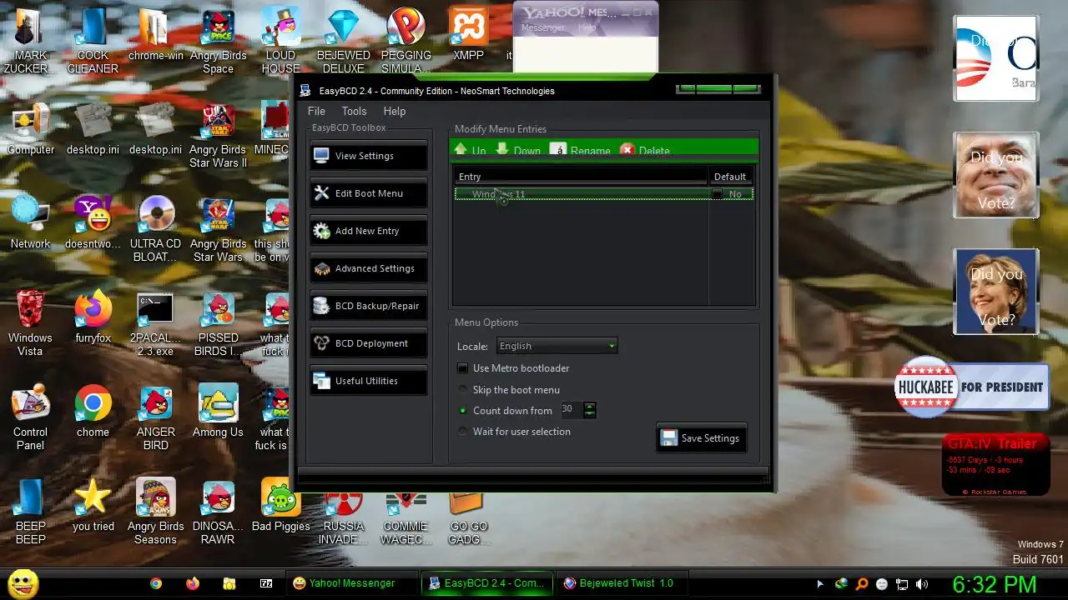Open the File menu in EasyBCD
Screen dimensions: 1068x600
pos(316,111)
